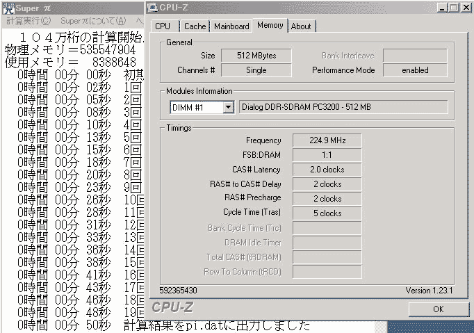Click the Super π title bar icon
The height and width of the screenshot is (333, 474).
[x=8, y=8]
